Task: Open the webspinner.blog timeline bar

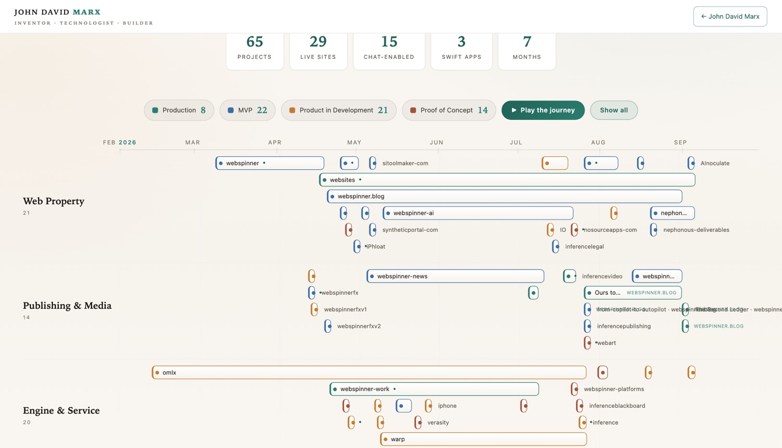Action: (x=505, y=196)
